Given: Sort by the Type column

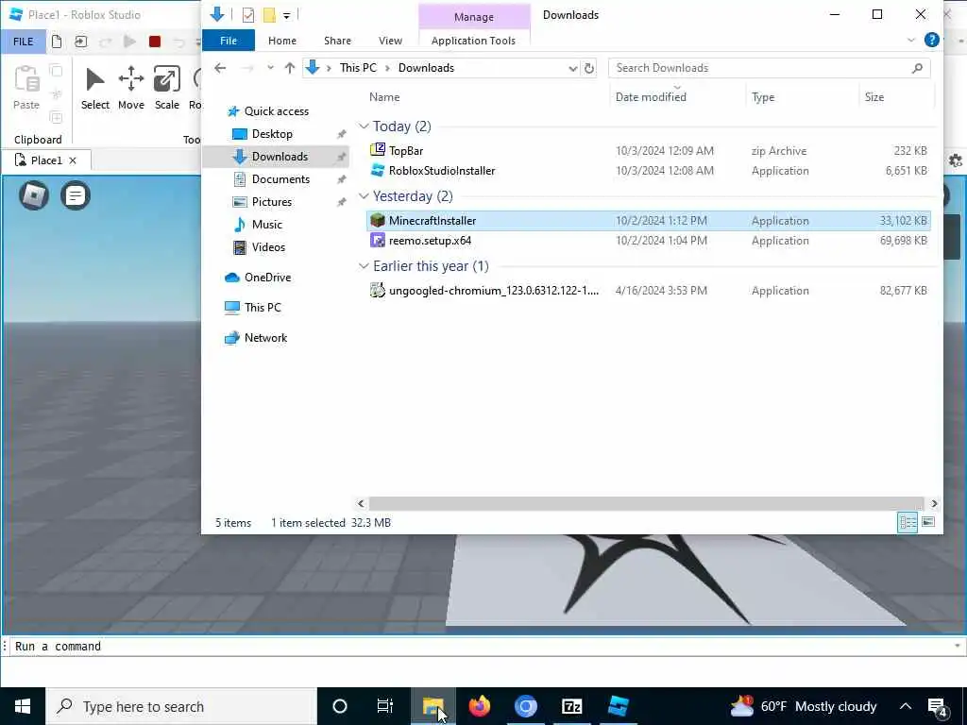Looking at the screenshot, I should pos(763,97).
